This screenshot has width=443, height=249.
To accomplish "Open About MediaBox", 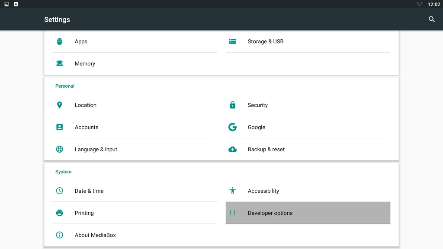I will (x=95, y=235).
